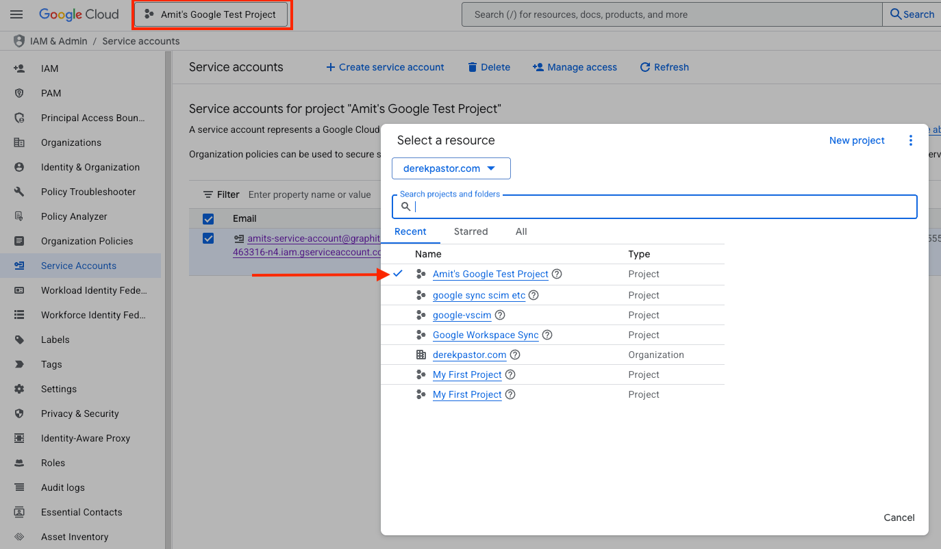Screen dimensions: 941x549
Task: Click the three-dot menu in resource dialog
Action: pyautogui.click(x=910, y=140)
